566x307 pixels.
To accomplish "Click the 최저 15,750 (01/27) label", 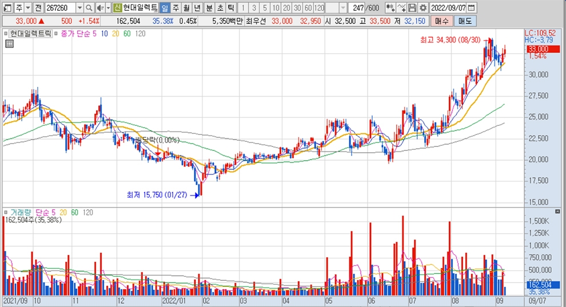I will 157,195.
